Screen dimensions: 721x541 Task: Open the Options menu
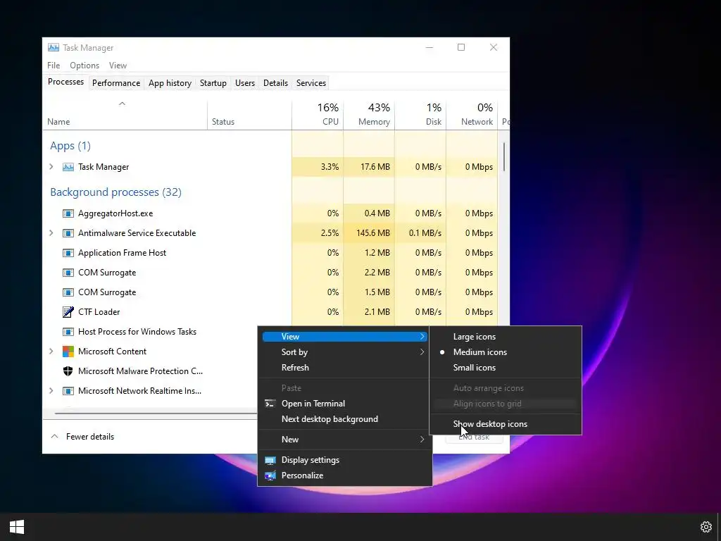coord(84,66)
